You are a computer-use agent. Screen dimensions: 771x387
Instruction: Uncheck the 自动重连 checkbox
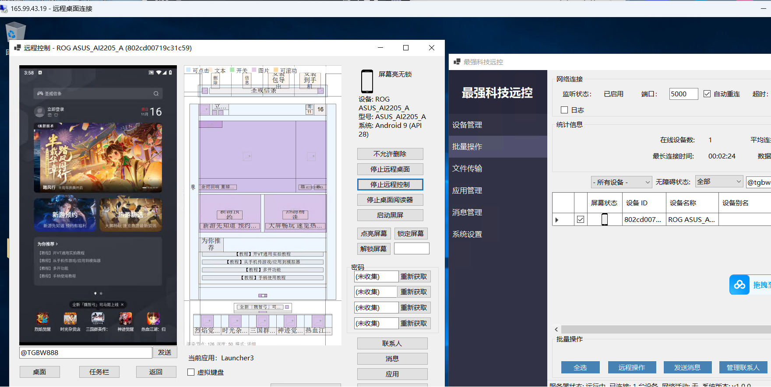point(707,94)
